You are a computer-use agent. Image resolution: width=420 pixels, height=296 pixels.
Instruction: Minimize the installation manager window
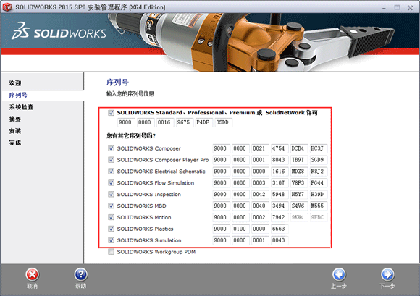click(x=384, y=8)
